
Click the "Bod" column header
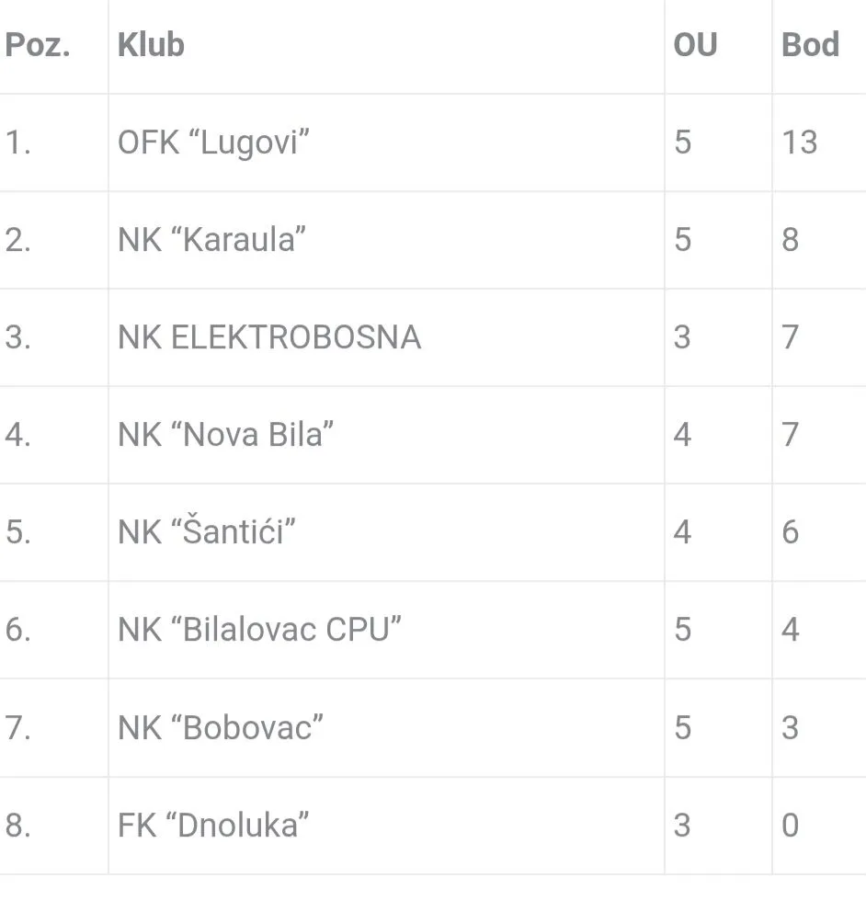(x=810, y=45)
